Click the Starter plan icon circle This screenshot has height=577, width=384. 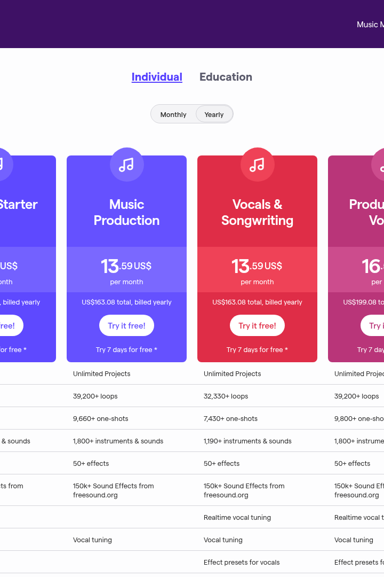pyautogui.click(x=3, y=165)
